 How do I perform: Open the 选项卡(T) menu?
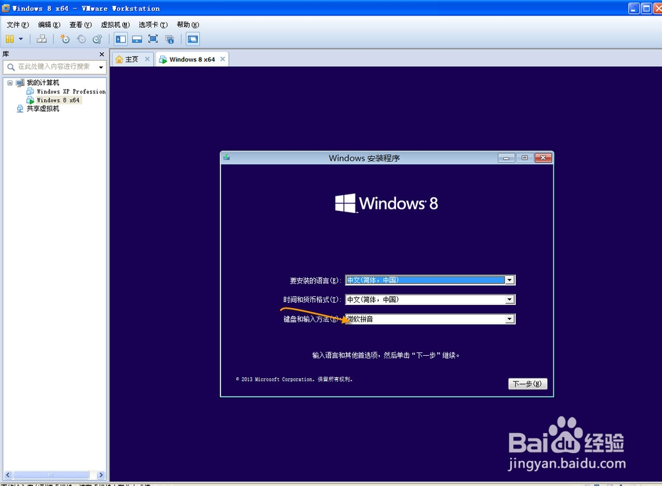point(153,24)
